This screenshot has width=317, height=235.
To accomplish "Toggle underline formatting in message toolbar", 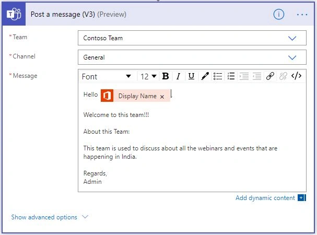I will [x=191, y=76].
